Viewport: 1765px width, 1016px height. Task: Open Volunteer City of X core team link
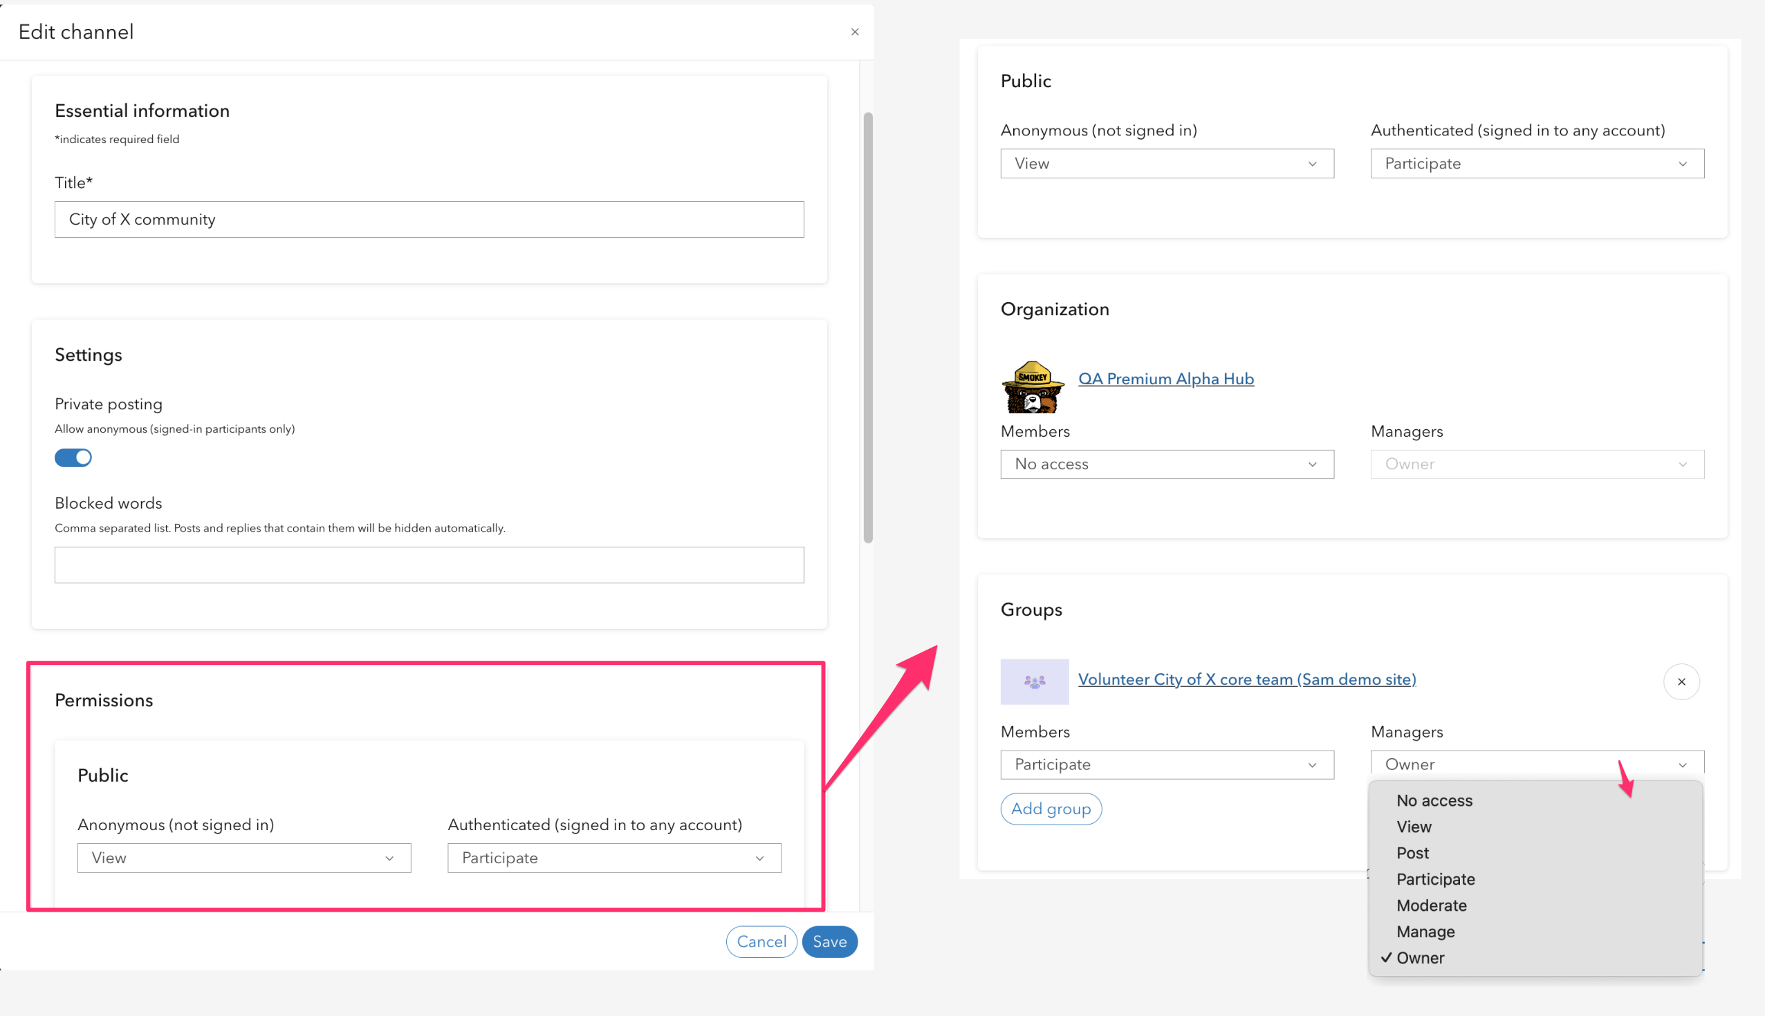point(1246,679)
